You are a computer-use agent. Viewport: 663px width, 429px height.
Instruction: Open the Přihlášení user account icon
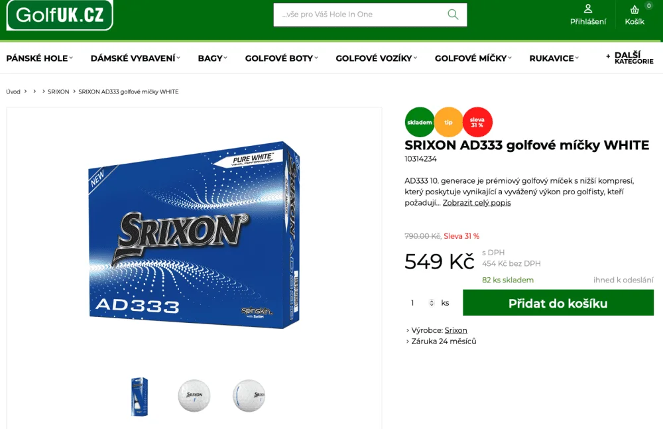[587, 9]
